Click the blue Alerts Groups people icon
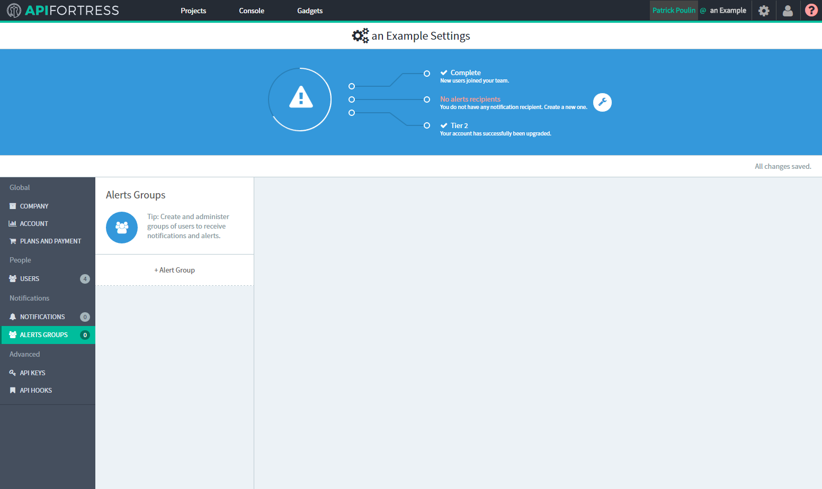This screenshot has height=489, width=822. click(x=122, y=228)
